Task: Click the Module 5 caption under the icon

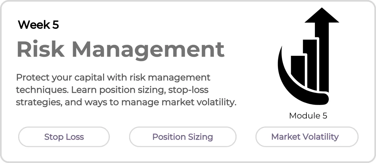Action: pyautogui.click(x=308, y=116)
